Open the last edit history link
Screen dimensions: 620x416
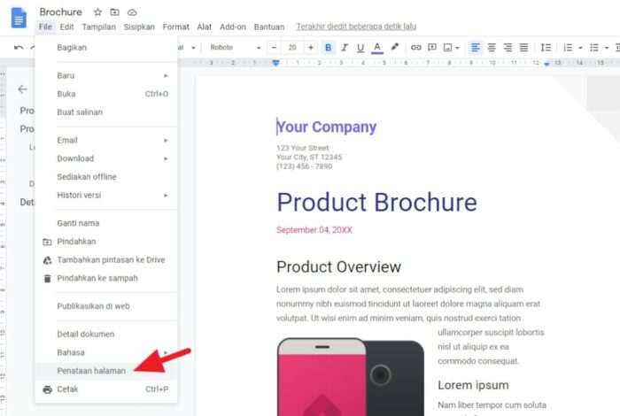pos(356,27)
